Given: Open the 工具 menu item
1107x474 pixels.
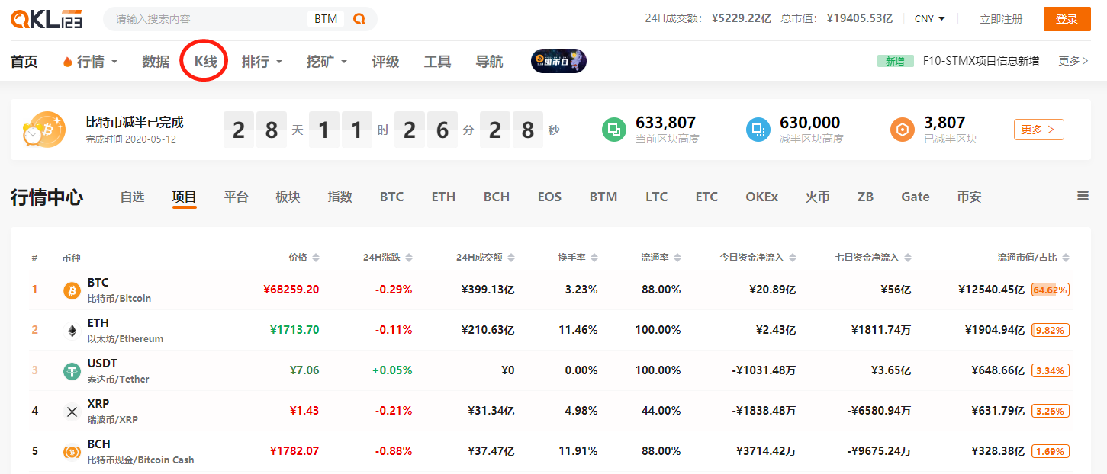Looking at the screenshot, I should tap(438, 62).
